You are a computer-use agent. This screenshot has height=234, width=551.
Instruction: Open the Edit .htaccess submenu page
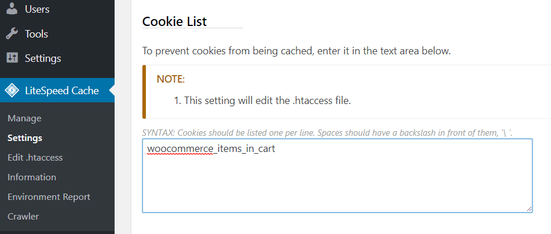coord(35,158)
